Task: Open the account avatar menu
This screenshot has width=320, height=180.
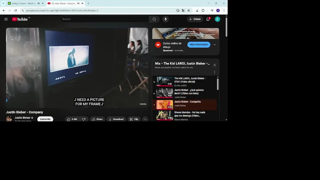Action: [x=217, y=19]
